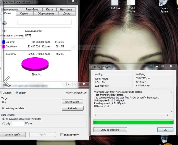Switch to the Настройка tab
This screenshot has width=178, height=145.
[x=66, y=9]
